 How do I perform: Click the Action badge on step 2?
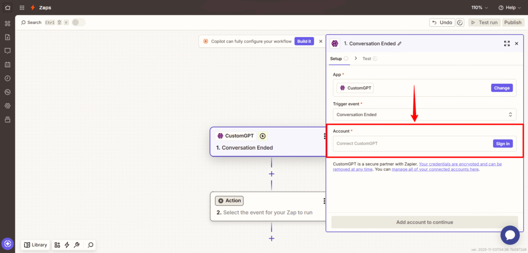pos(229,201)
